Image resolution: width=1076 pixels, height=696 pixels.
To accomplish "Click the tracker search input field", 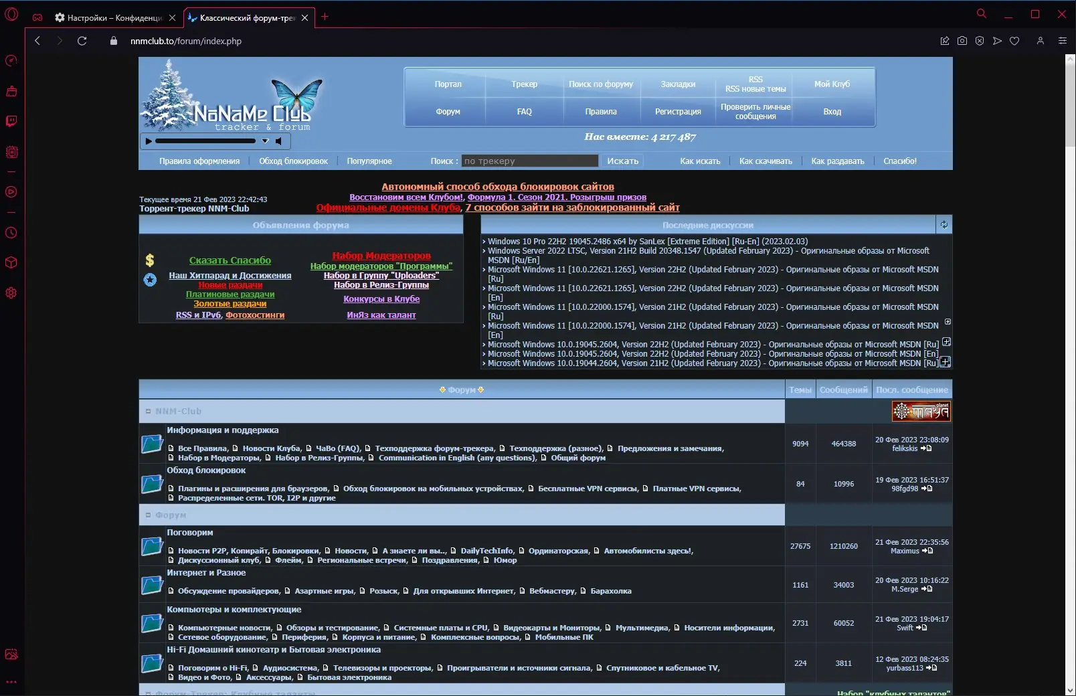I will pos(530,161).
